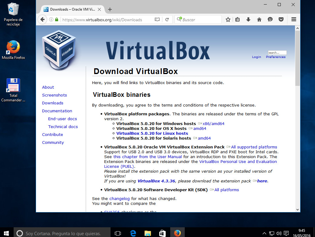The image size is (315, 237).
Task: Open End-user docs sidebar link
Action: click(62, 119)
